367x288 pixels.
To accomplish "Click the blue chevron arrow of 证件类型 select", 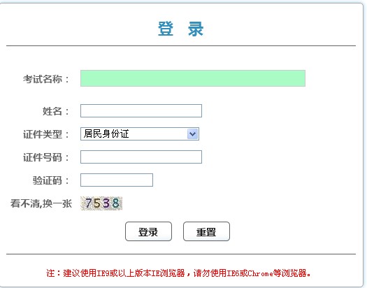I will (x=193, y=134).
